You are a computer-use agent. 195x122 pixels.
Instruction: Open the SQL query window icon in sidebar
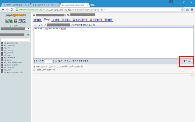11,20
